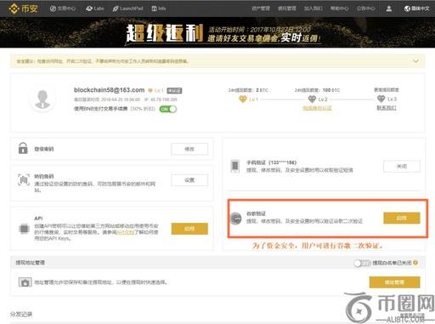Click enable button for Google verification
The image size is (435, 324).
402,219
